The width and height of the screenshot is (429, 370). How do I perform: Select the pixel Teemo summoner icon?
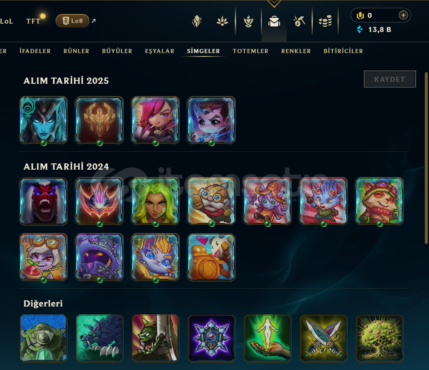pos(380,201)
